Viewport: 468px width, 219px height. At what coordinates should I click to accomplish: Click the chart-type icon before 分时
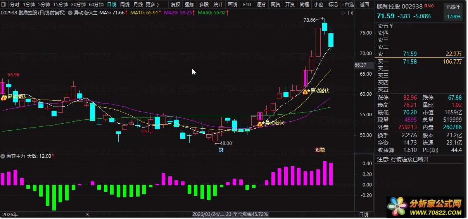tap(4, 5)
